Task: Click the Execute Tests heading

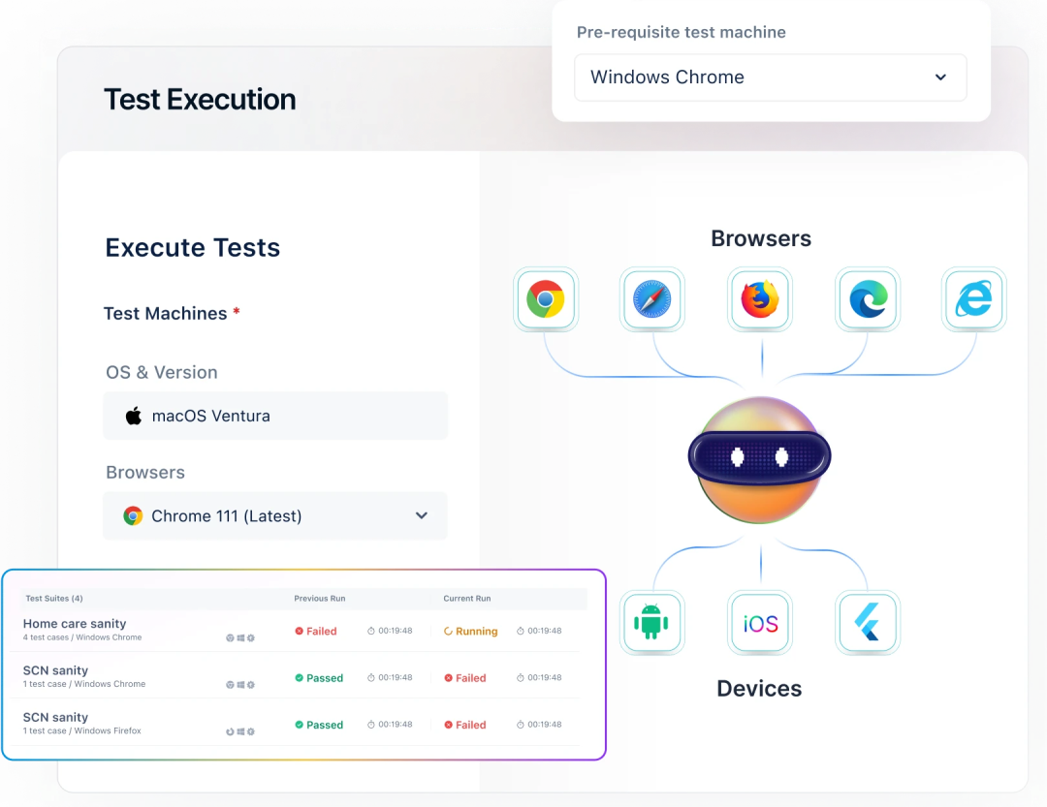Action: click(x=192, y=248)
